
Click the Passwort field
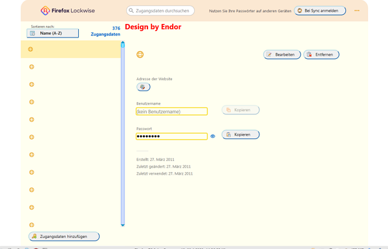(171, 136)
